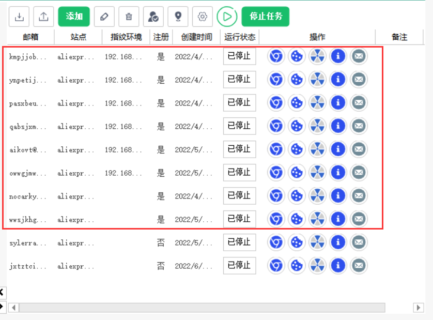This screenshot has height=320, width=433.
Task: Click the pencil edit icon
Action: [x=104, y=17]
